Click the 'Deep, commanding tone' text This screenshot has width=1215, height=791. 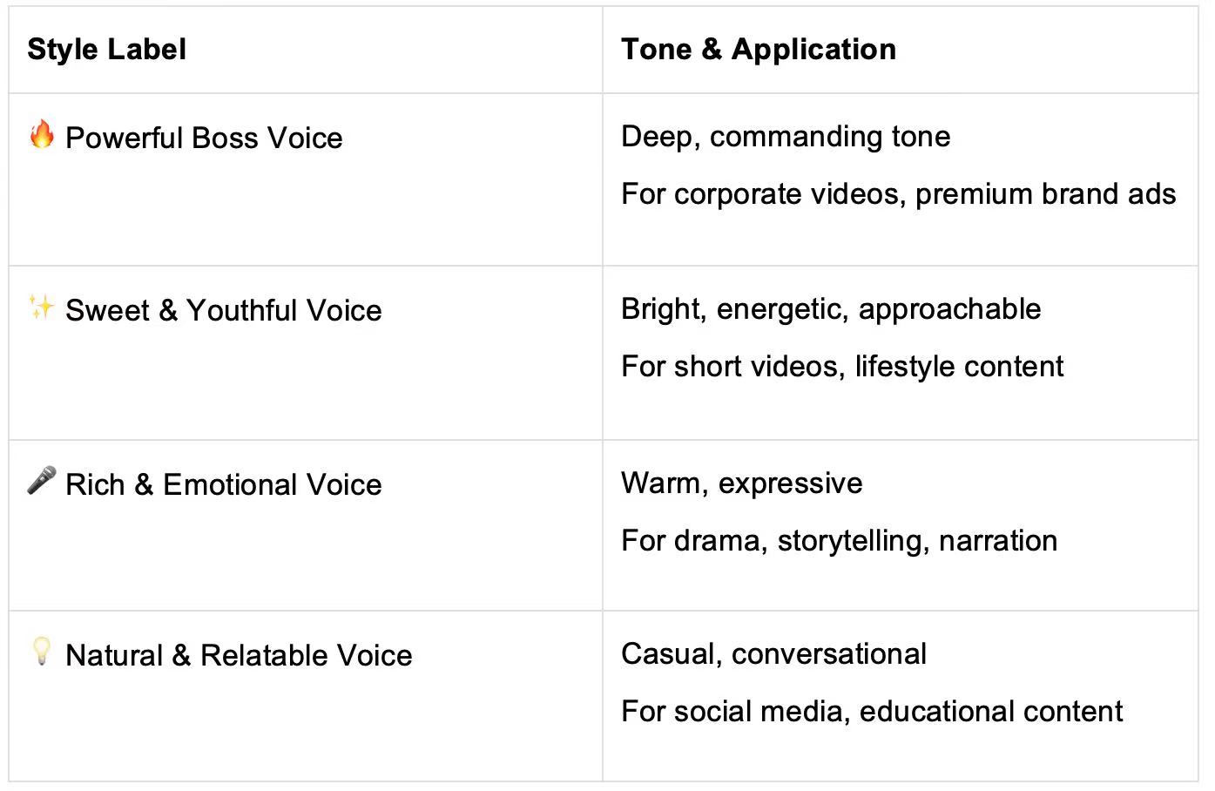pyautogui.click(x=785, y=137)
